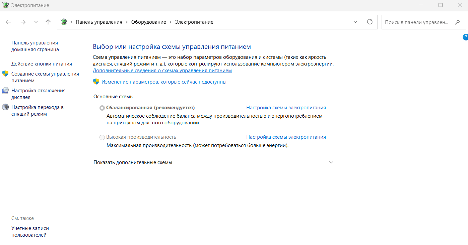Open help via question mark icon
Image resolution: width=468 pixels, height=245 pixels.
(x=465, y=37)
